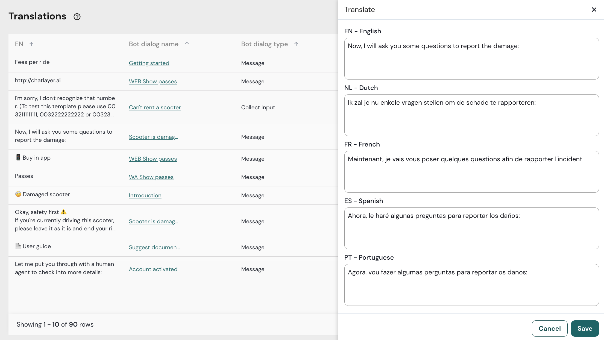604x340 pixels.
Task: Sort by Bot dialog name arrow
Action: [187, 44]
